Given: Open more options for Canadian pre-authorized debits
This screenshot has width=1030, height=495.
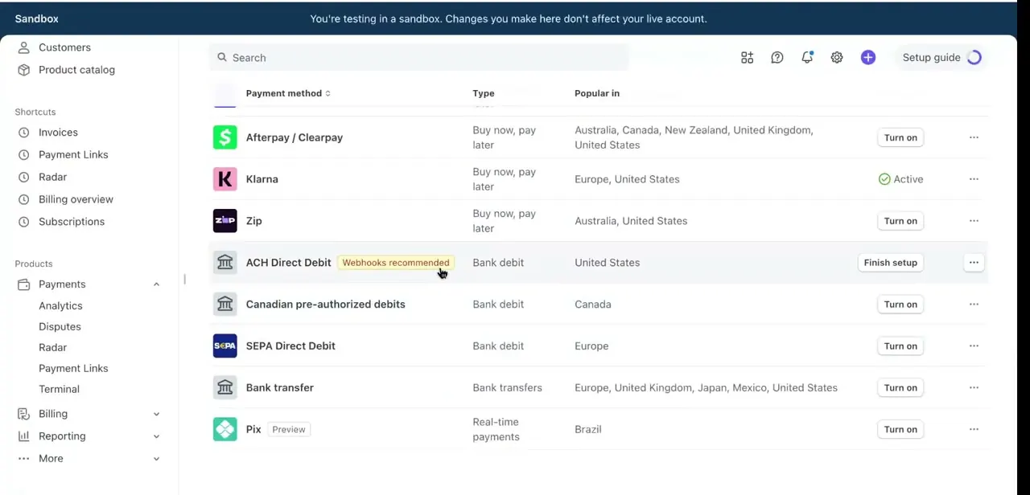Looking at the screenshot, I should coord(974,305).
